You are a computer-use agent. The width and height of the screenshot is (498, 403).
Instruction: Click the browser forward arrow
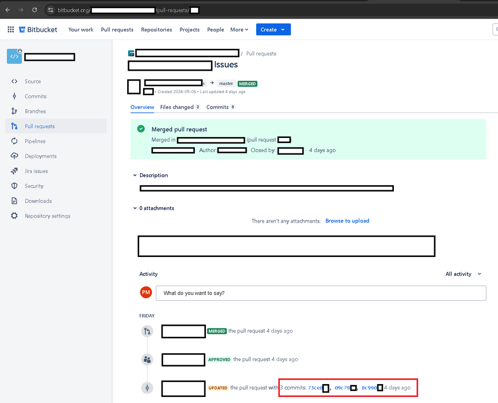(21, 10)
